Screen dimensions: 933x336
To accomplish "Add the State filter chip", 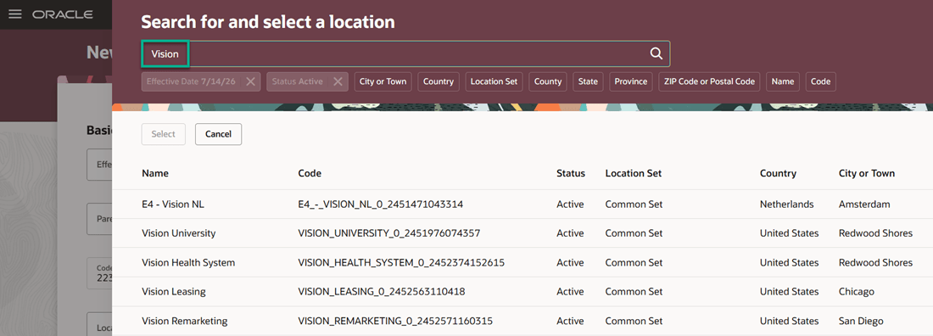I will tap(588, 81).
